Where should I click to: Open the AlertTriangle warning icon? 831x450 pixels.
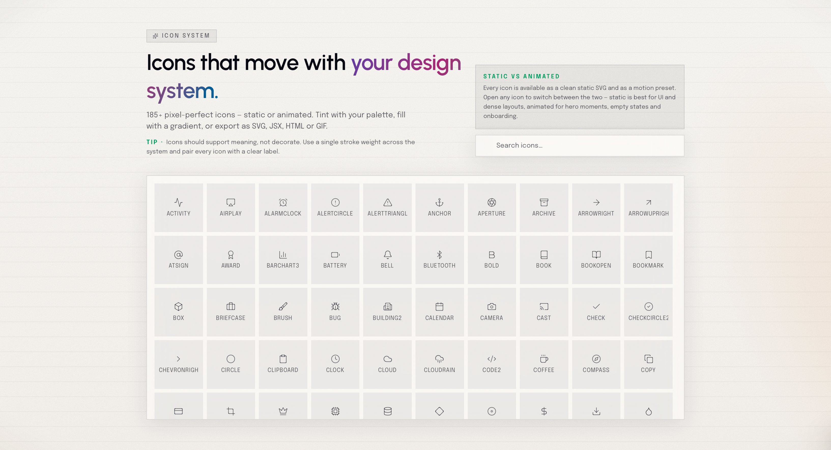(388, 208)
